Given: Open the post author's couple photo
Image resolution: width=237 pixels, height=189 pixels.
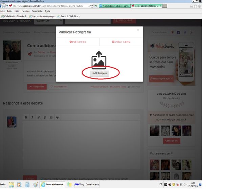Looking at the screenshot, I should tap(12, 50).
